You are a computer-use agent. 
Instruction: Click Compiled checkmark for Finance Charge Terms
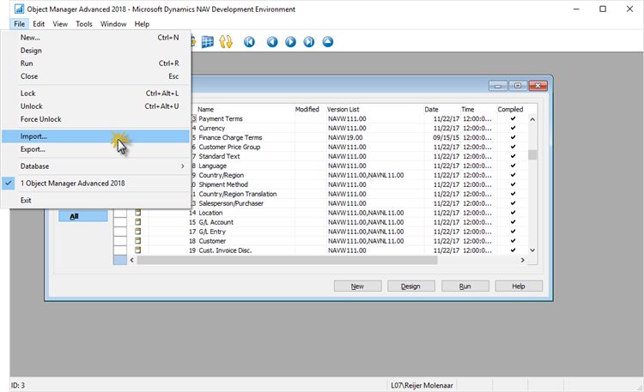point(513,137)
